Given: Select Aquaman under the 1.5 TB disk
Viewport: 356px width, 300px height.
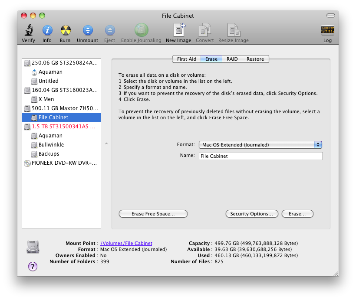Looking at the screenshot, I should pyautogui.click(x=61, y=135).
